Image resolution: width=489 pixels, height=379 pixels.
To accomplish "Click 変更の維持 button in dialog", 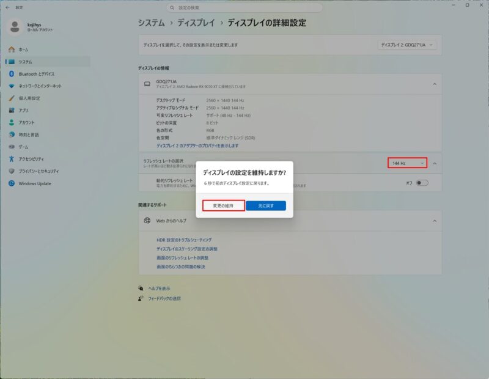I will coord(223,205).
